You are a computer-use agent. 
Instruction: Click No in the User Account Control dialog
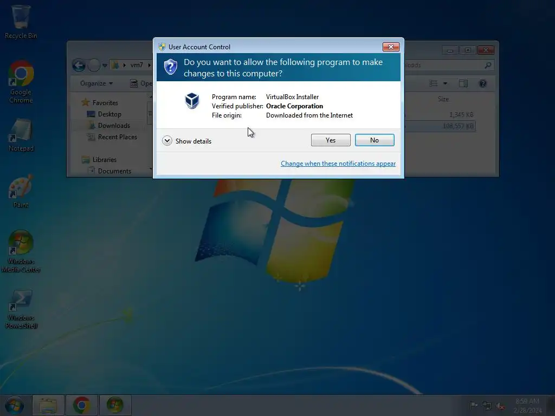coord(375,140)
